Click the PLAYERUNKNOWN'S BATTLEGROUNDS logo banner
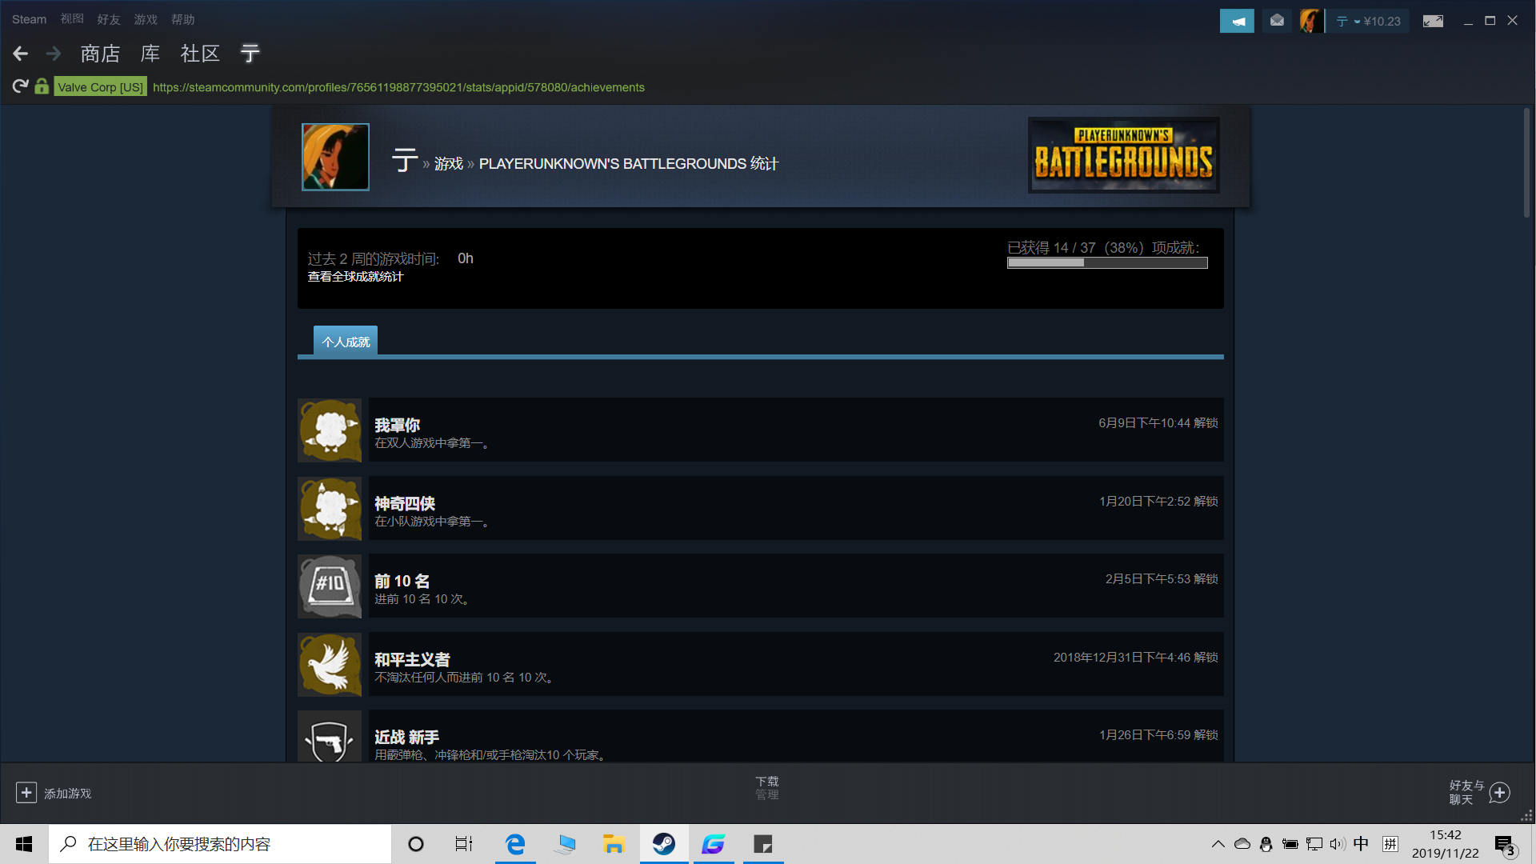Screen dimensions: 1536x864 coord(1123,155)
